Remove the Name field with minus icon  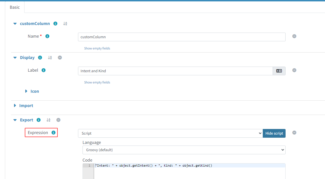294,36
